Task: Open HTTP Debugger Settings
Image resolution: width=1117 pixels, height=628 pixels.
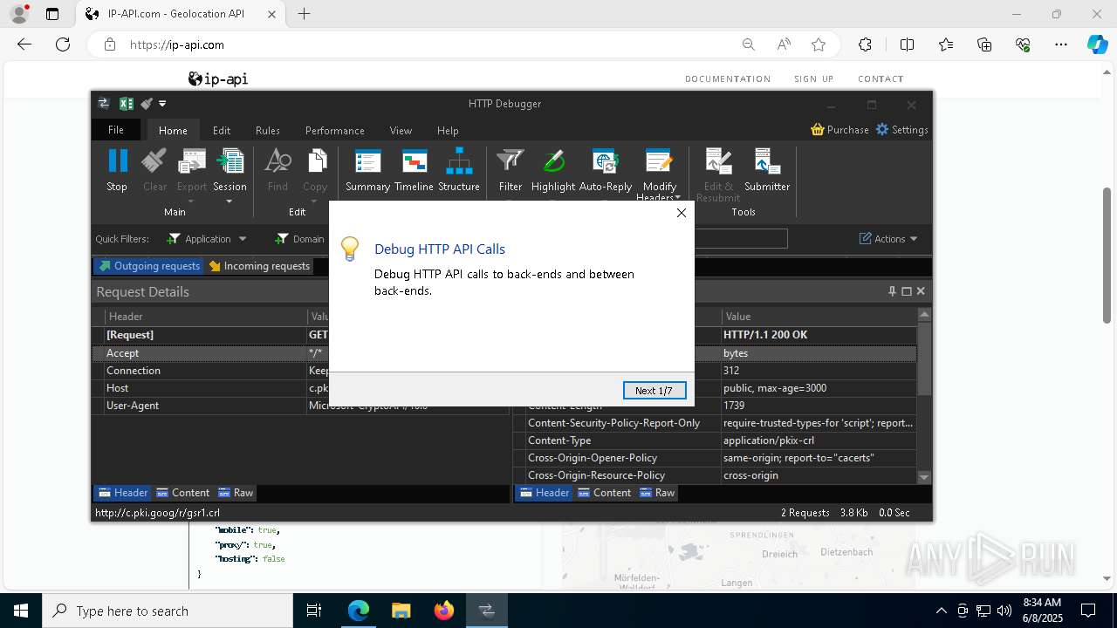Action: (901, 130)
